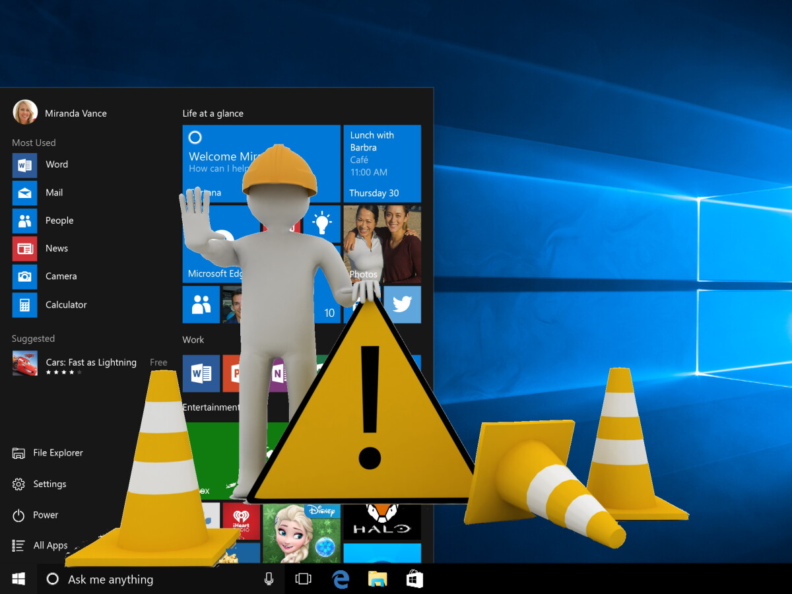
Task: Click the Cortana microphone icon
Action: coord(269,579)
